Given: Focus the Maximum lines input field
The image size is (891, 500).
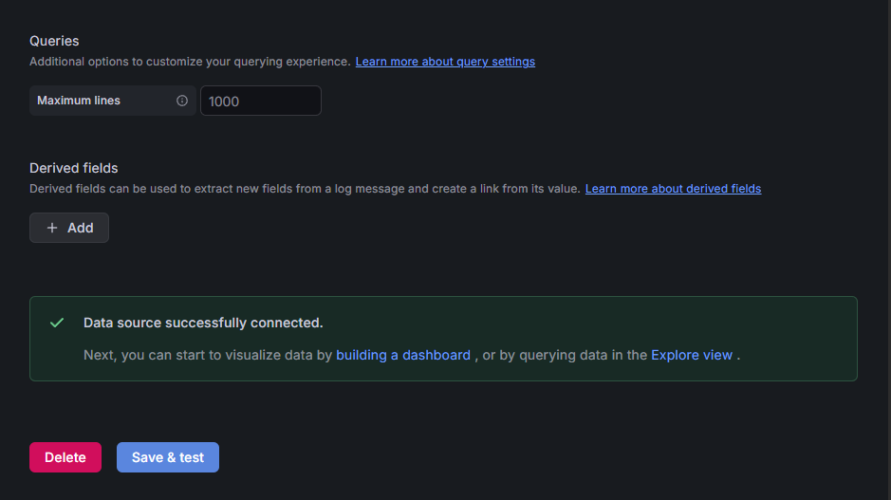Looking at the screenshot, I should click(x=260, y=101).
